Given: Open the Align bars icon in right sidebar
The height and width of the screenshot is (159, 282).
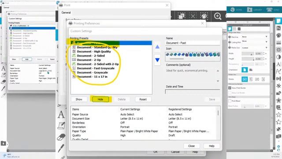Looking at the screenshot, I should [278, 79].
